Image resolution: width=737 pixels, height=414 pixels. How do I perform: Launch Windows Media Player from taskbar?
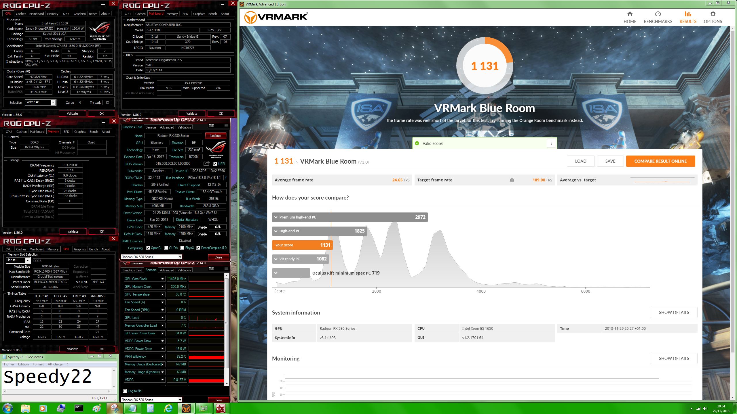43,408
